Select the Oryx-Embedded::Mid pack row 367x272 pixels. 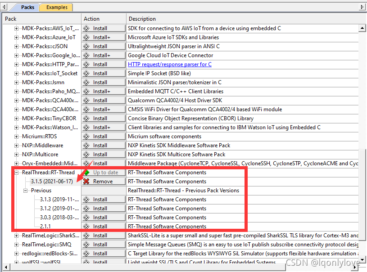pyautogui.click(x=50, y=163)
